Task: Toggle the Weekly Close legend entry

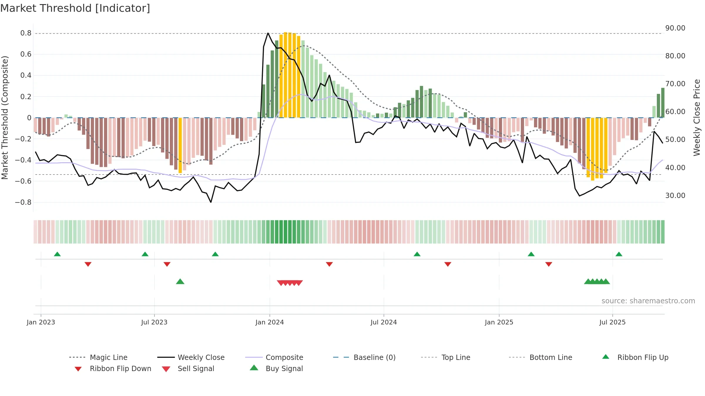Action: click(x=191, y=357)
